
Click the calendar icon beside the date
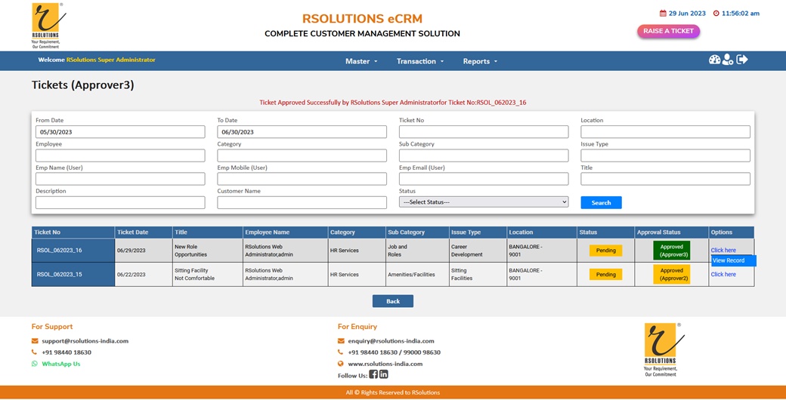click(663, 14)
